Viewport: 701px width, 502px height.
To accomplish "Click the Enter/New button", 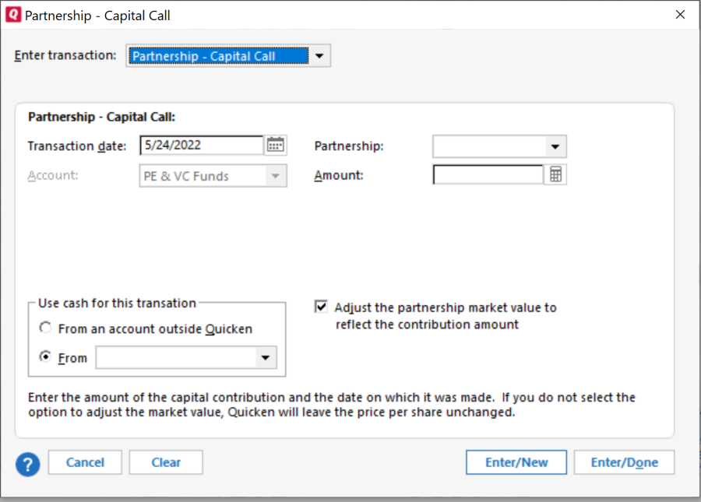I will (x=516, y=462).
